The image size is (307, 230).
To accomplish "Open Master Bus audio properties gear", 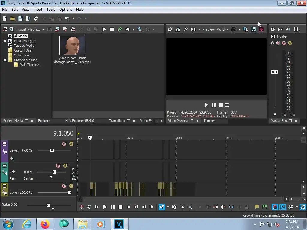I will pos(272,29).
